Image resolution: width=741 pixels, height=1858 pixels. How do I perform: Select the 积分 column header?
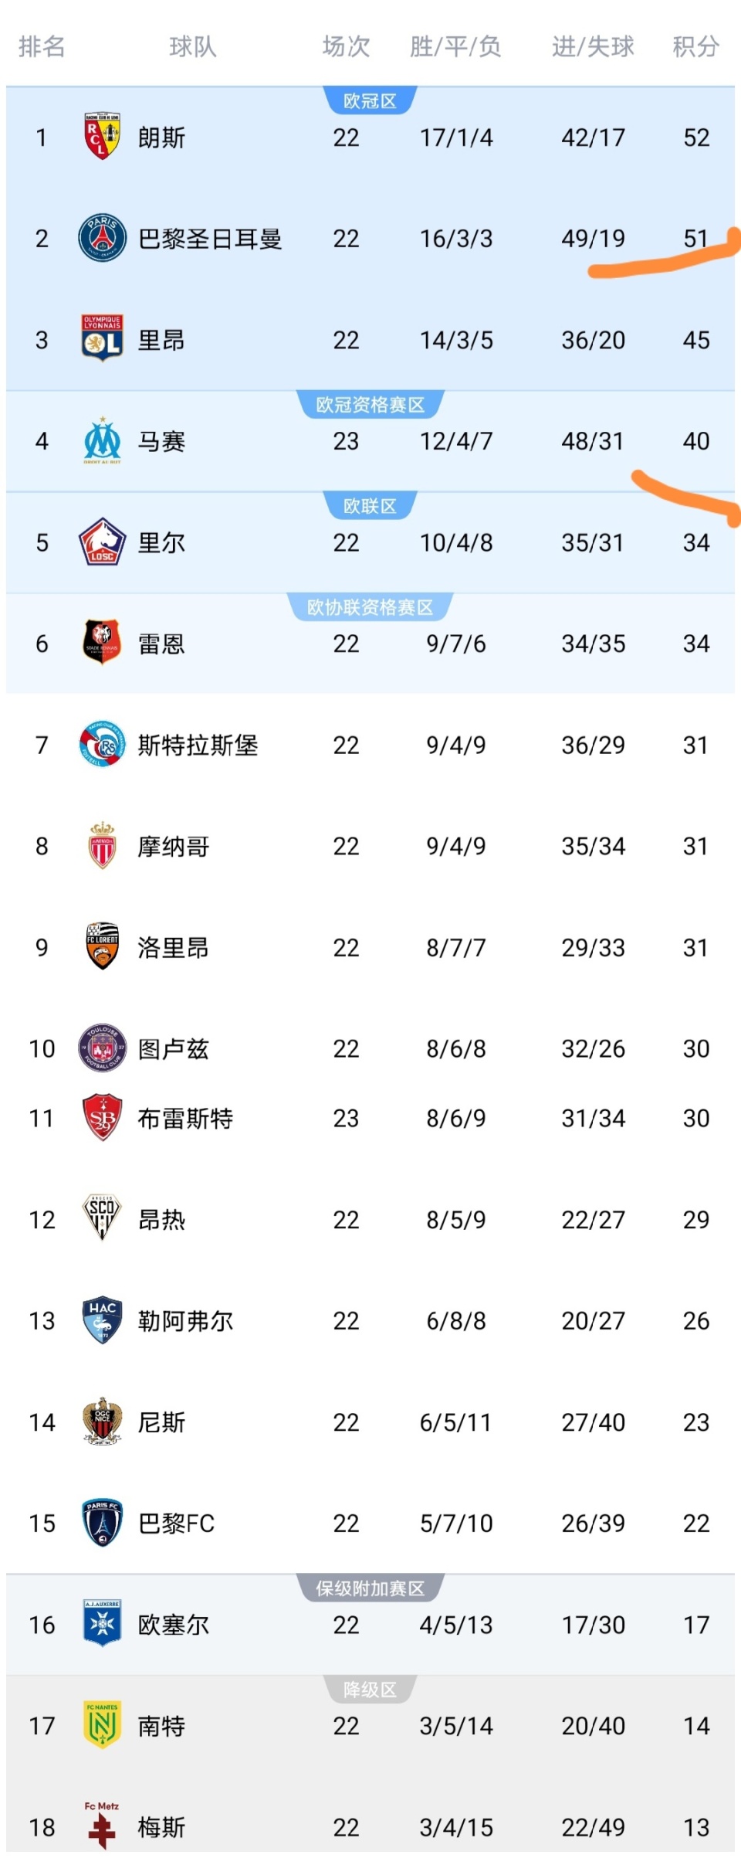[695, 47]
